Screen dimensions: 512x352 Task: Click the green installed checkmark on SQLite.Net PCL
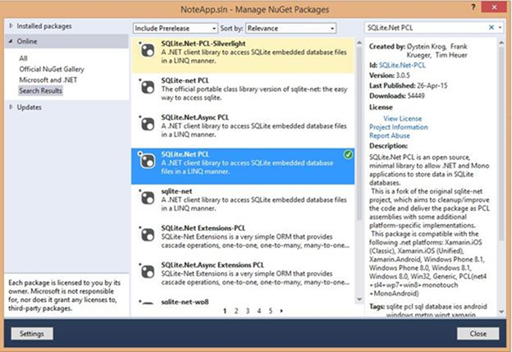tap(348, 155)
